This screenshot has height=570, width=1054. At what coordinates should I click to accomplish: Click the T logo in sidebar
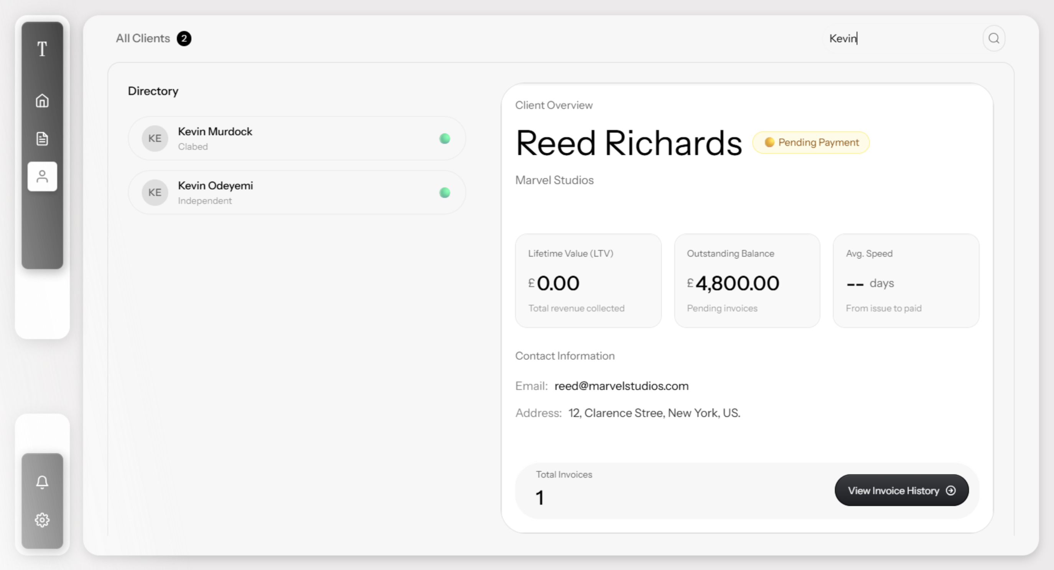pyautogui.click(x=42, y=49)
